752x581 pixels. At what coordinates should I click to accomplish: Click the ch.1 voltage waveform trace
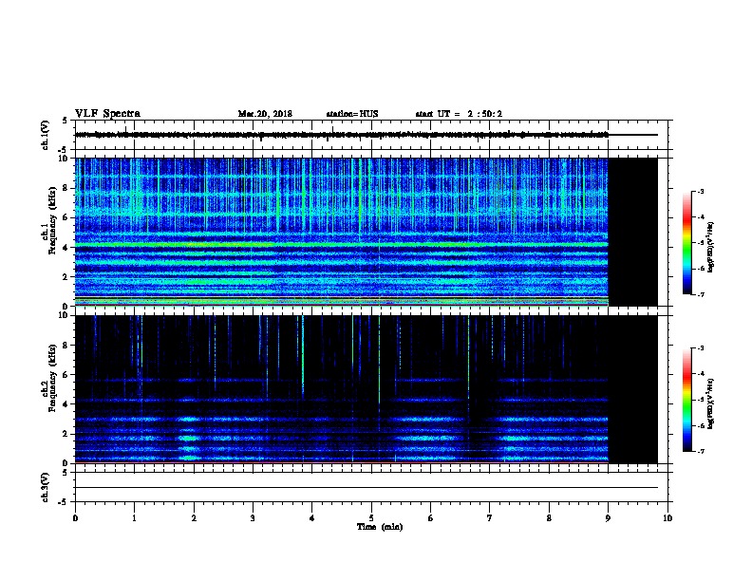tap(342, 135)
